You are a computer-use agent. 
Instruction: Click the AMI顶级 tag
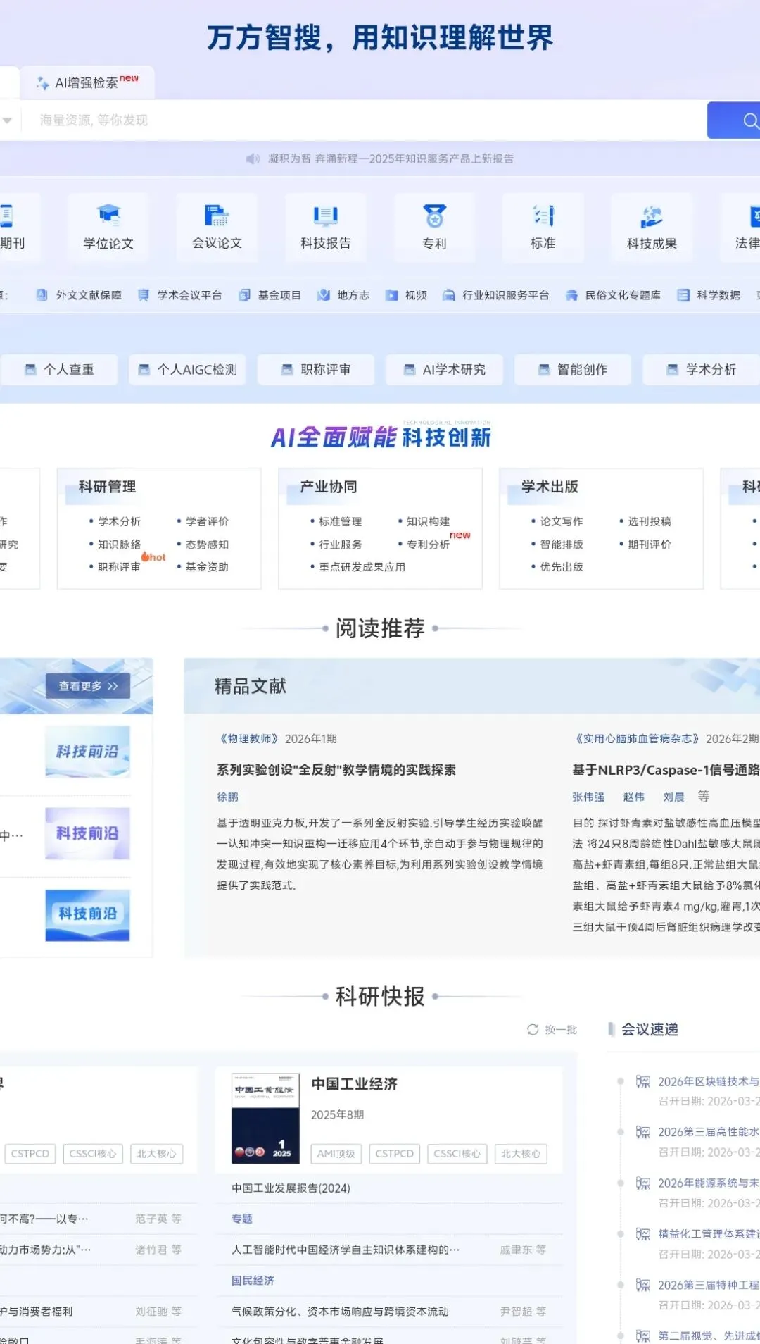click(336, 1154)
